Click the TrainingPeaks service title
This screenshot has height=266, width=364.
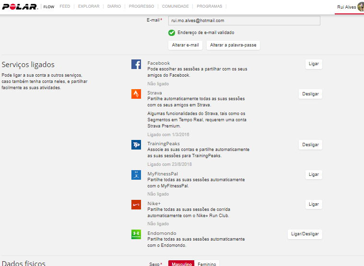164,144
